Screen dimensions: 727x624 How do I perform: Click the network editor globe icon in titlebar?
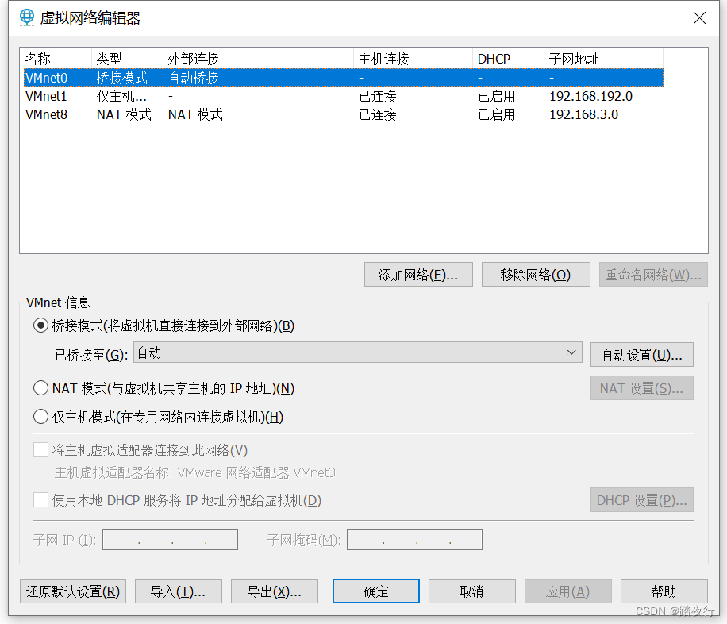coord(26,17)
